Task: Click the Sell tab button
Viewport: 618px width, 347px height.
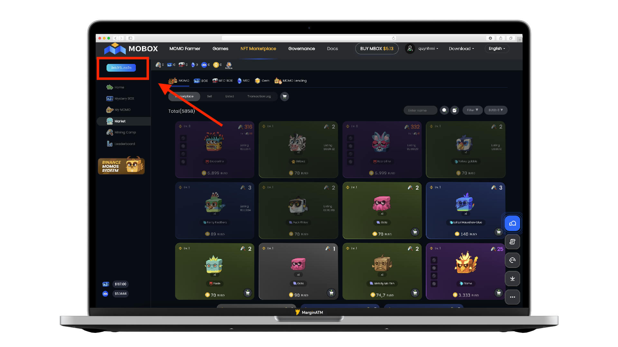Action: pos(209,96)
